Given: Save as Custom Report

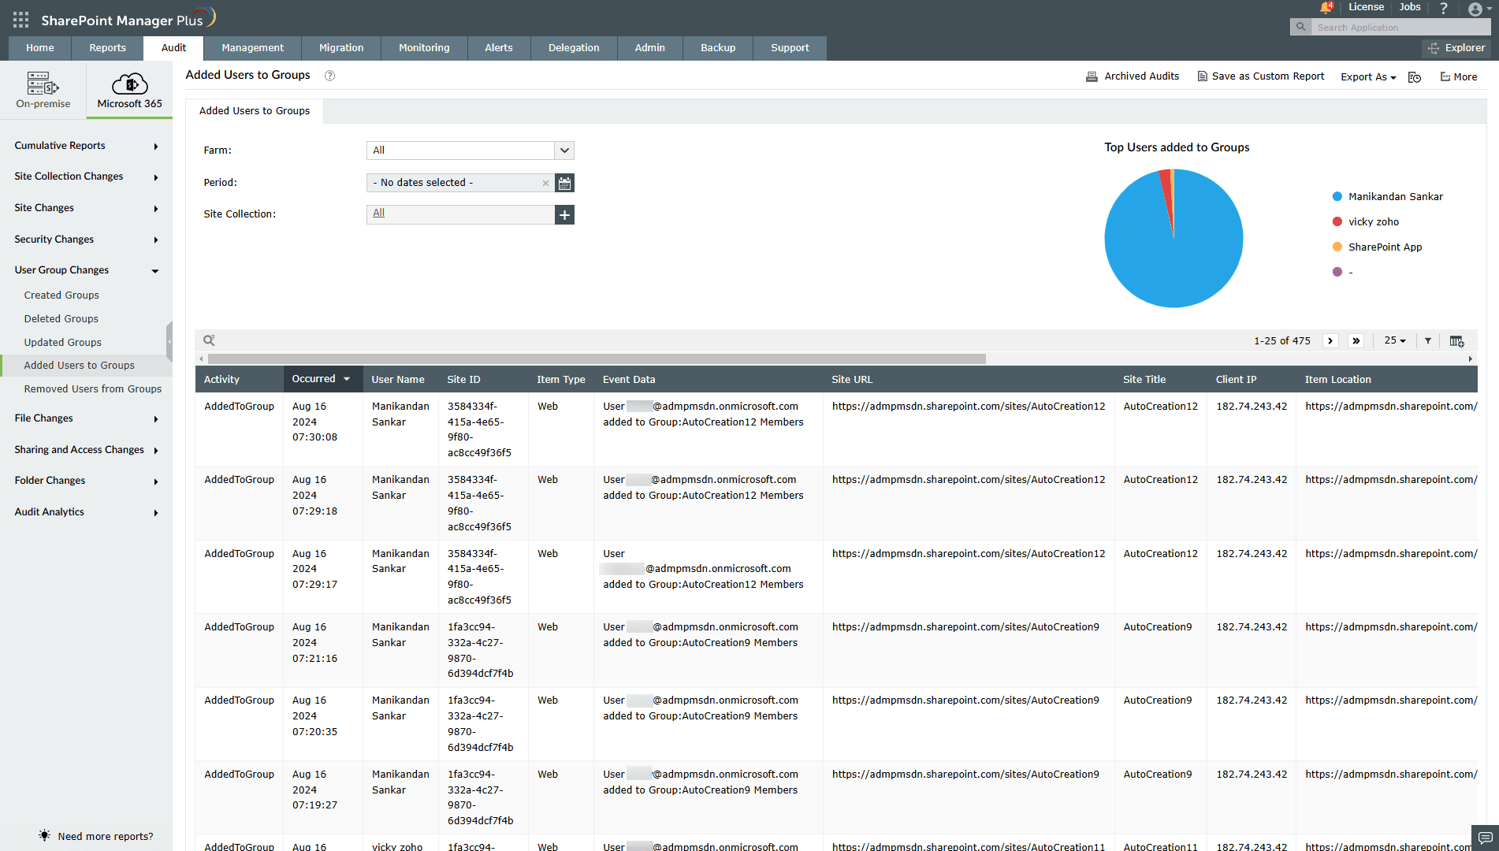Looking at the screenshot, I should pyautogui.click(x=1261, y=76).
